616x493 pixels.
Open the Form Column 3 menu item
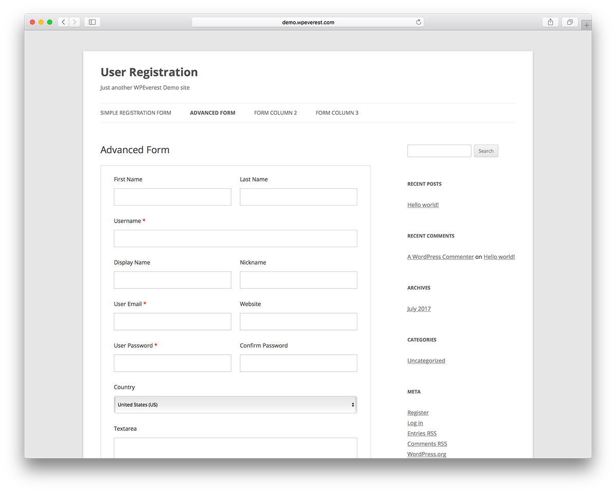pyautogui.click(x=337, y=113)
